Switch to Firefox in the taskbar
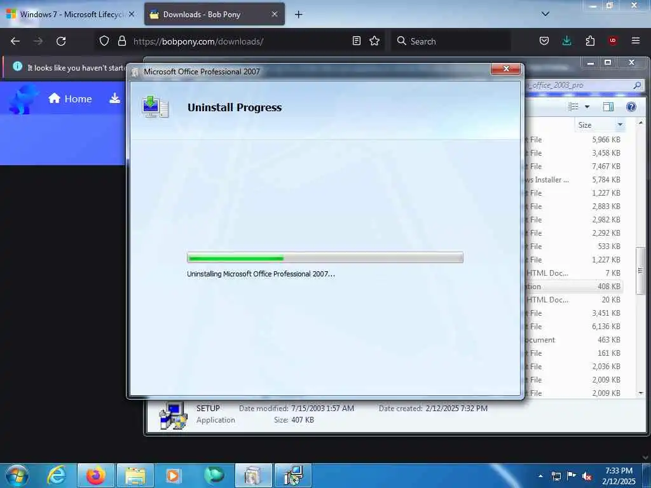The image size is (651, 488). click(x=96, y=475)
